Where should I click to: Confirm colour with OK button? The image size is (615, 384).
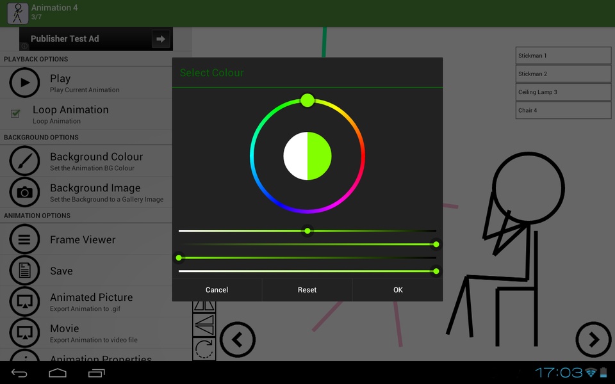pos(398,290)
